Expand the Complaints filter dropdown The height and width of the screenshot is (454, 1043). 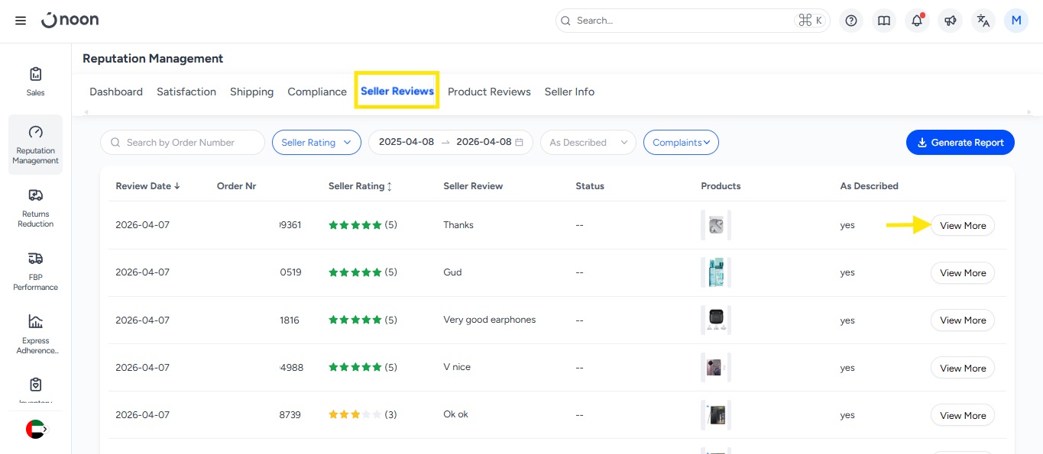(x=681, y=143)
